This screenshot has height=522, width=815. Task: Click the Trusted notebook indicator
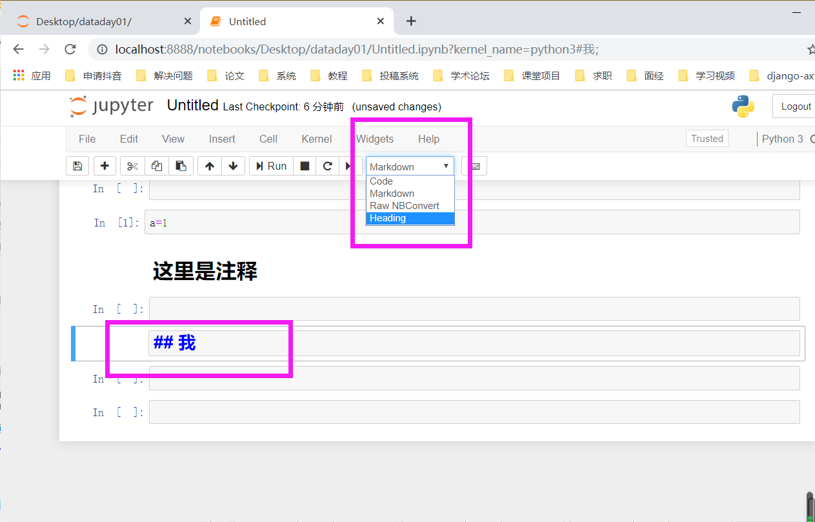click(707, 138)
